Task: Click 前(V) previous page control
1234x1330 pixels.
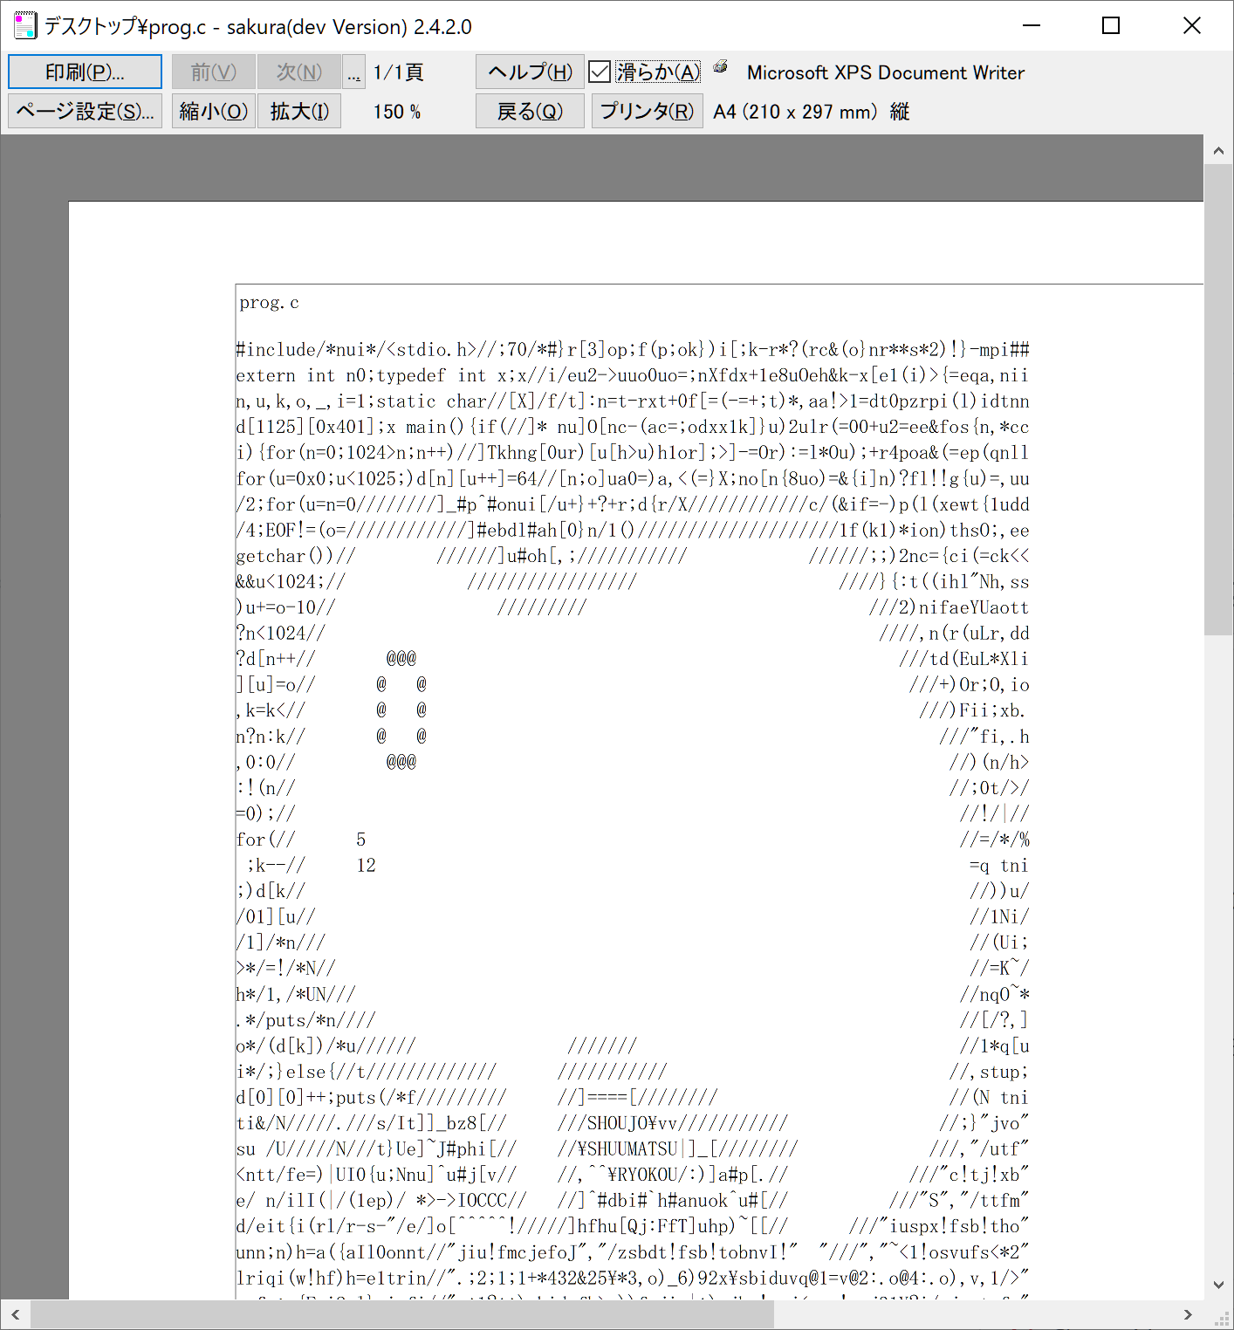Action: [x=213, y=72]
